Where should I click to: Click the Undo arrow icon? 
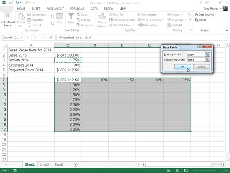click(17, 3)
